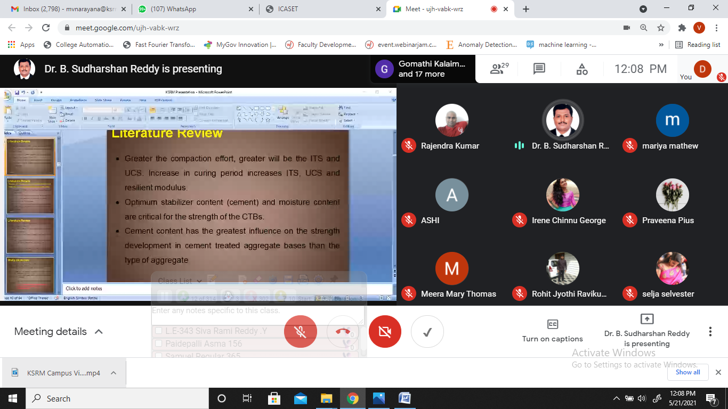Open attendance settings gear icon
The height and width of the screenshot is (409, 728).
click(319, 279)
